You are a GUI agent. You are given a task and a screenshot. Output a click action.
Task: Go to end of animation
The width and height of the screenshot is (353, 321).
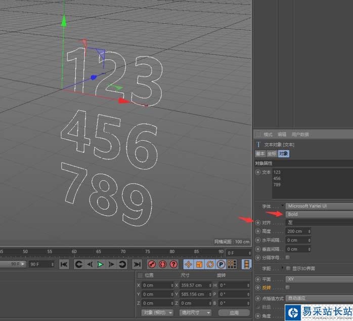(137, 264)
